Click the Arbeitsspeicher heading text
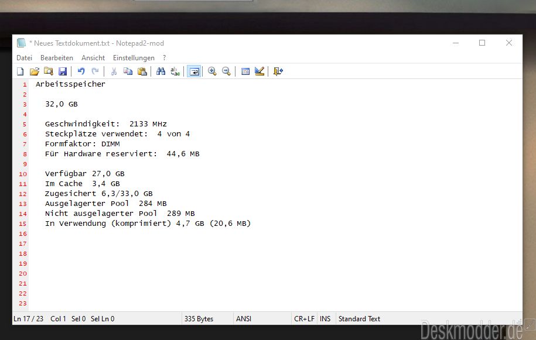 pyautogui.click(x=70, y=84)
